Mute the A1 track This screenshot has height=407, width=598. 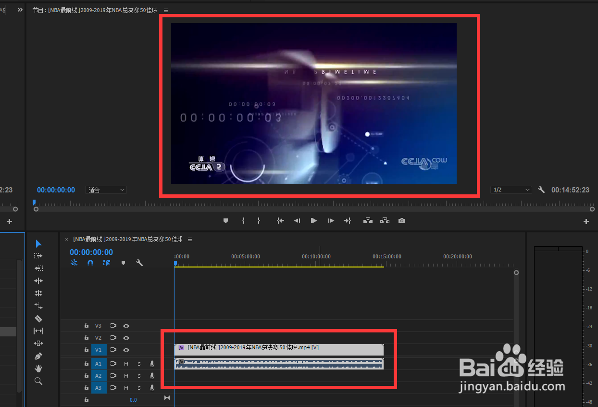pyautogui.click(x=126, y=364)
